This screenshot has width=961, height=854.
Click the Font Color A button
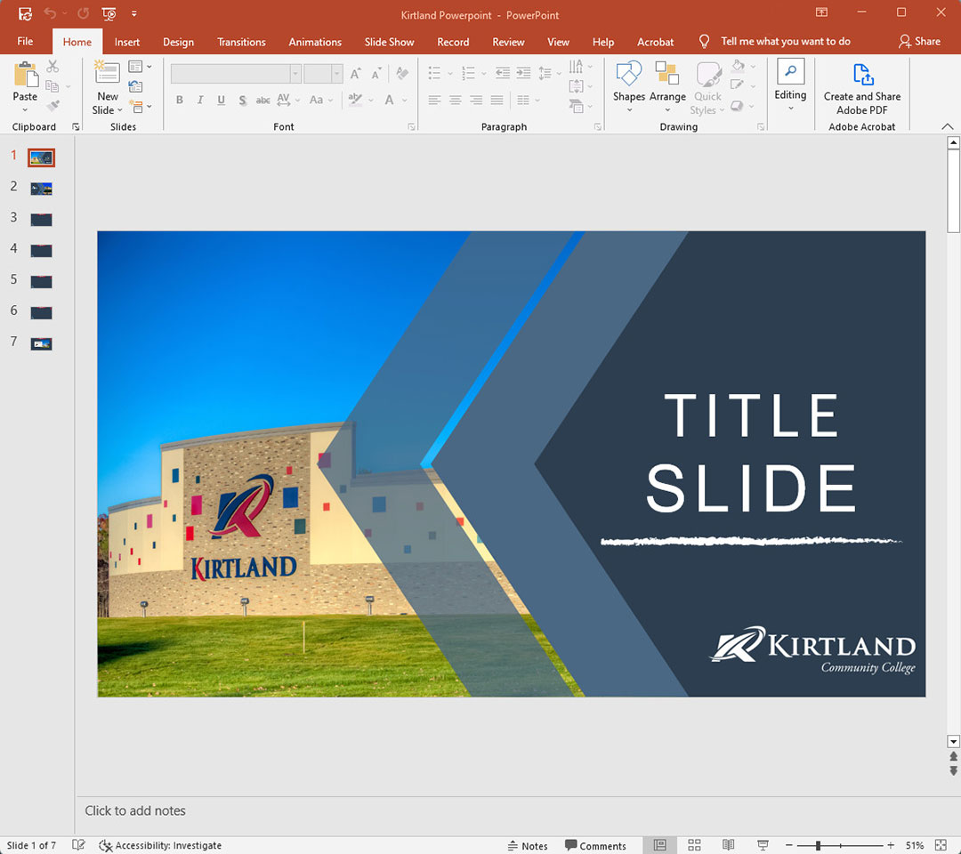(x=389, y=100)
